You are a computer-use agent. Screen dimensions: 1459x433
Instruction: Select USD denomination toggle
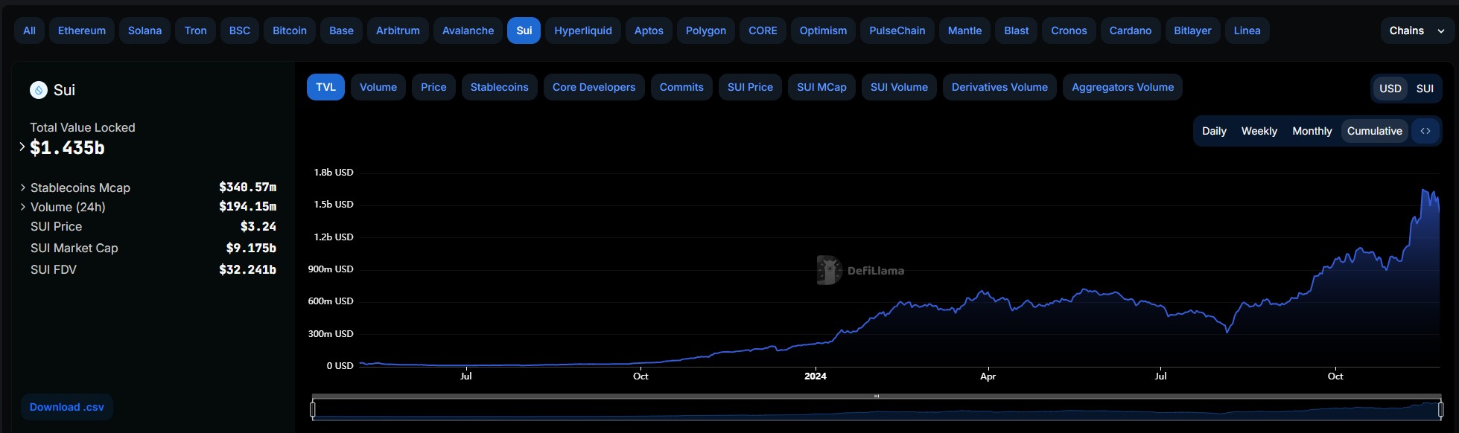pos(1390,89)
